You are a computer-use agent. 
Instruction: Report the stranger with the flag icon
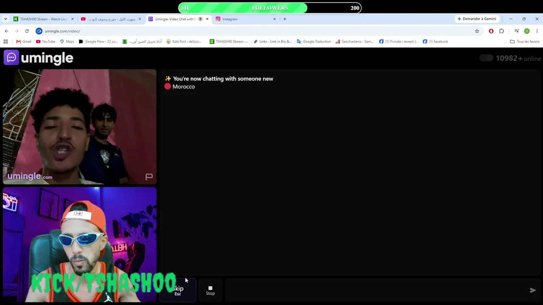click(x=149, y=177)
